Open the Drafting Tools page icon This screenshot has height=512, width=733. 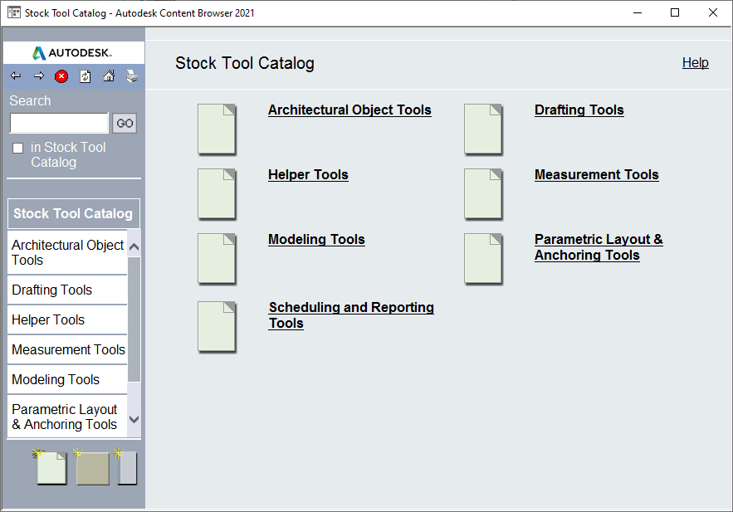pos(483,129)
